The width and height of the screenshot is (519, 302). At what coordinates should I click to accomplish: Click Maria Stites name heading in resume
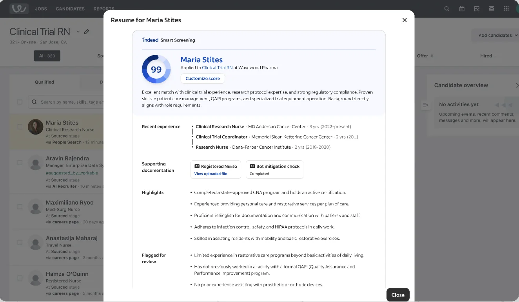click(201, 60)
